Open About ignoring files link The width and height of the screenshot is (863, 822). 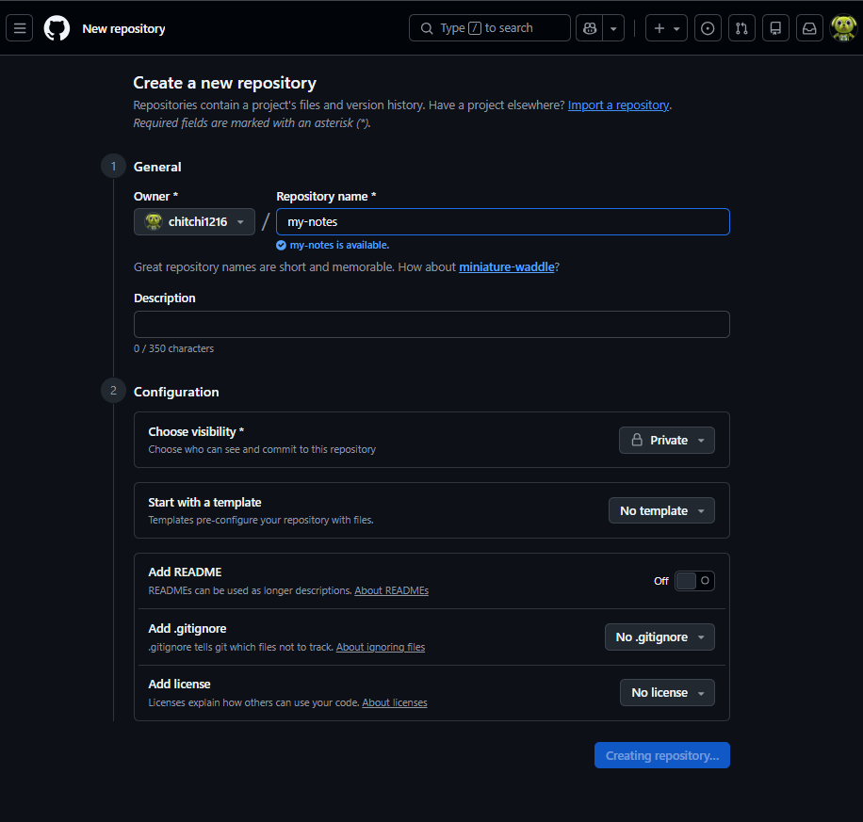[x=381, y=647]
